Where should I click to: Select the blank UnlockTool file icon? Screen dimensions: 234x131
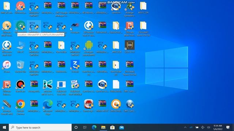(116, 86)
